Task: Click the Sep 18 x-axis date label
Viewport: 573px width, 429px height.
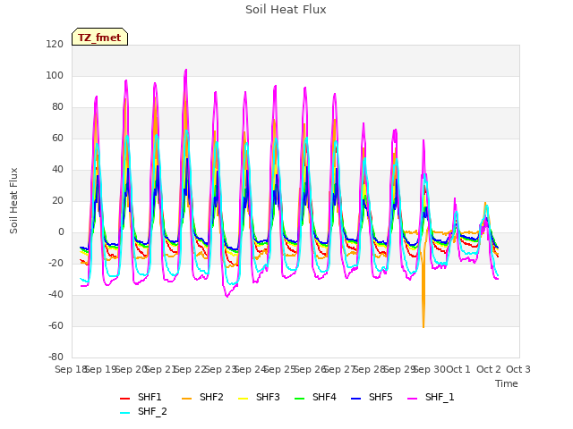Action: click(70, 369)
